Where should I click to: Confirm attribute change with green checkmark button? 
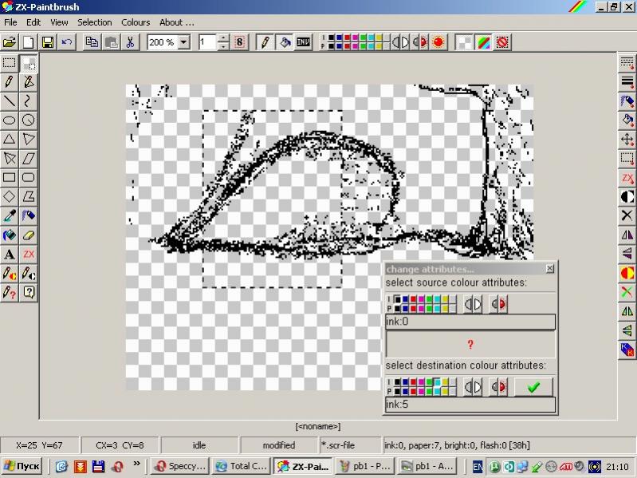tap(533, 387)
